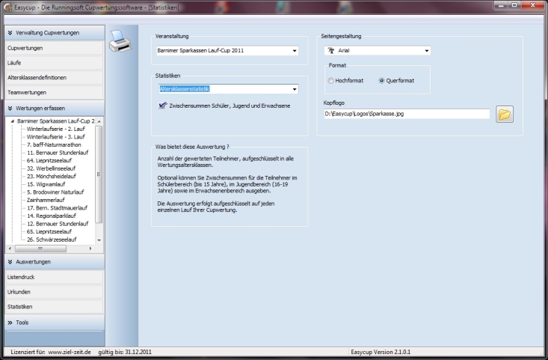Toggle Zwischensummen Schüler, Jugend und Erwachsene checkbox

(x=162, y=106)
